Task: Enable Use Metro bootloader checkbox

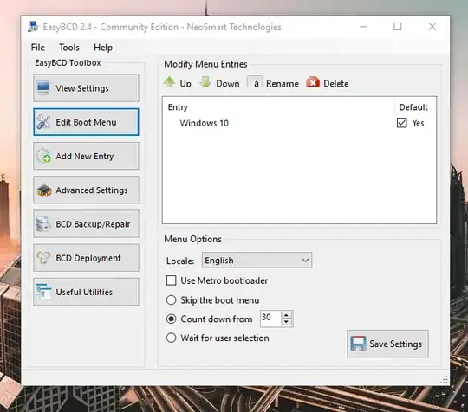Action: [171, 280]
